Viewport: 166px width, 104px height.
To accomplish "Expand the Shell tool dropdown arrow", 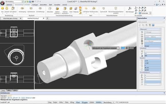I will [x=71, y=14].
